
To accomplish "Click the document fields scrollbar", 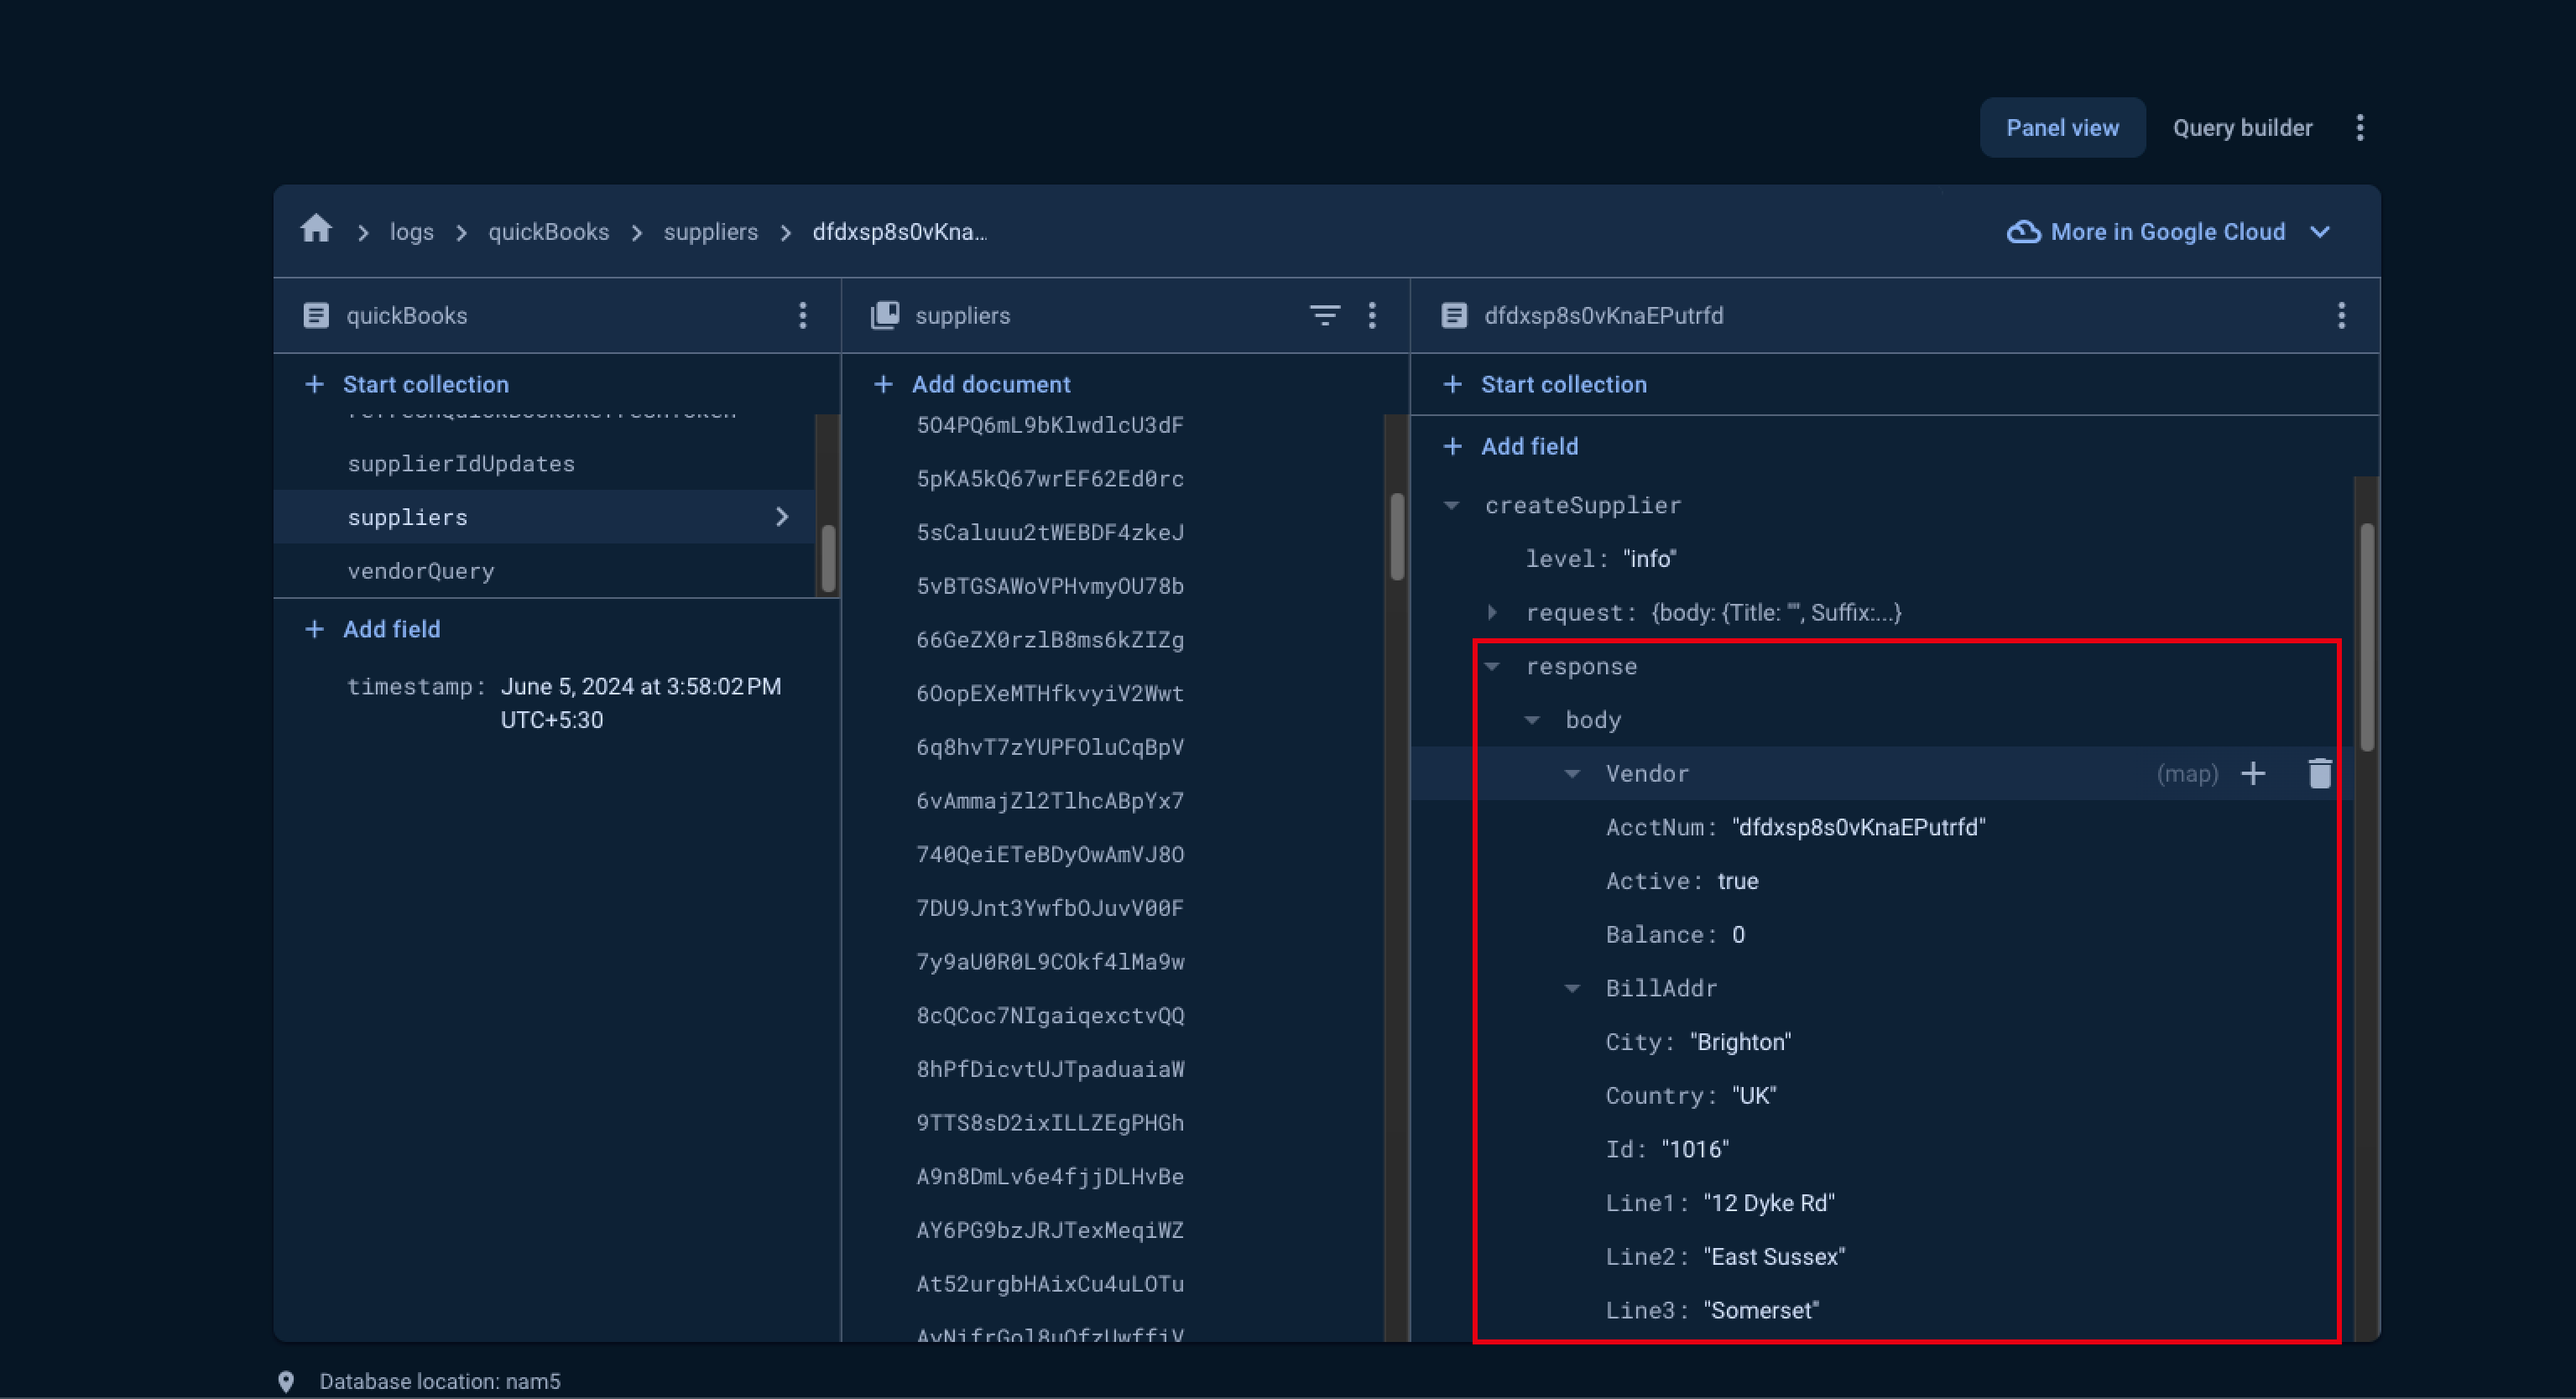I will point(2366,637).
